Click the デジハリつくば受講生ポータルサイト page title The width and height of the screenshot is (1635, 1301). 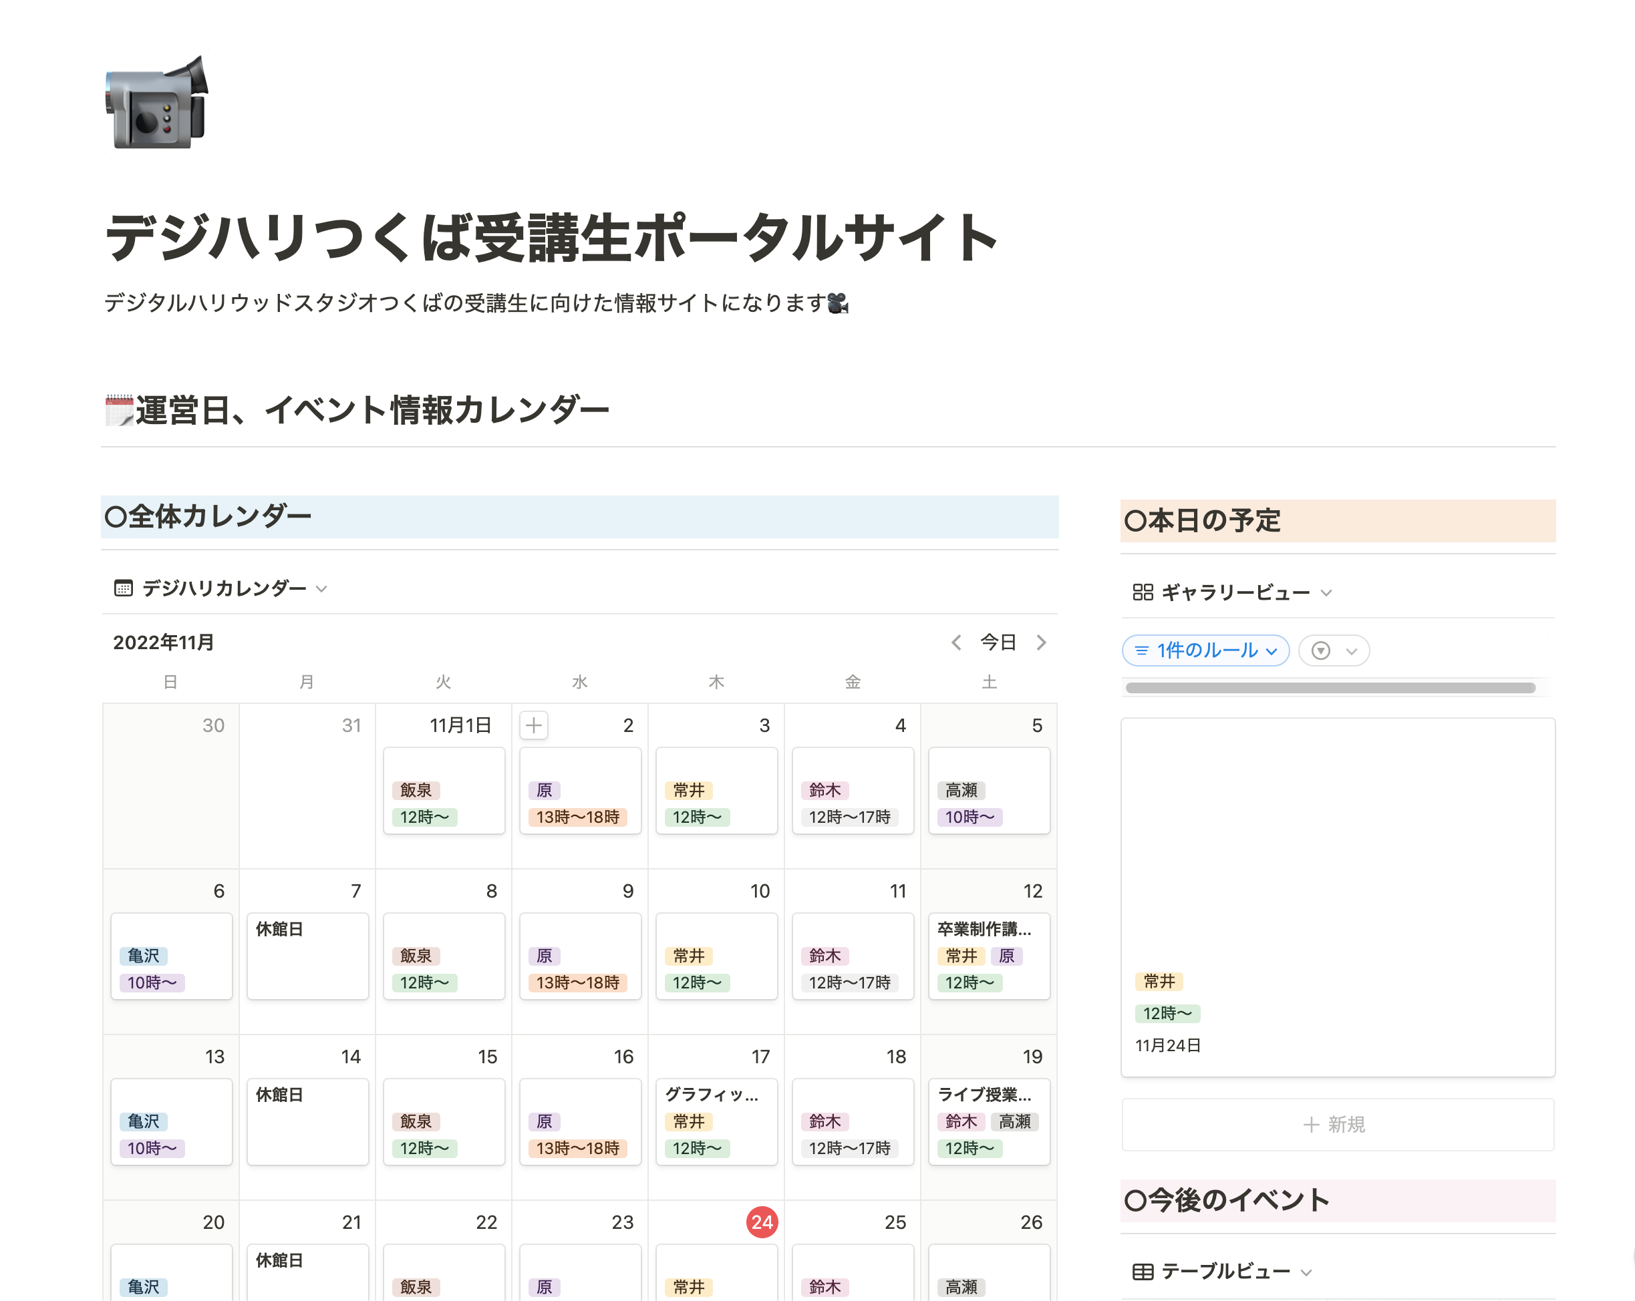[x=551, y=237]
